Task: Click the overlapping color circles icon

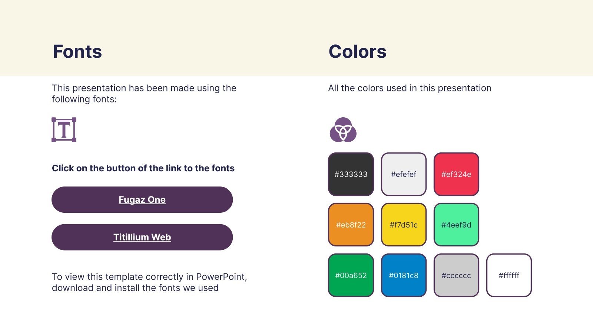Action: (x=343, y=130)
